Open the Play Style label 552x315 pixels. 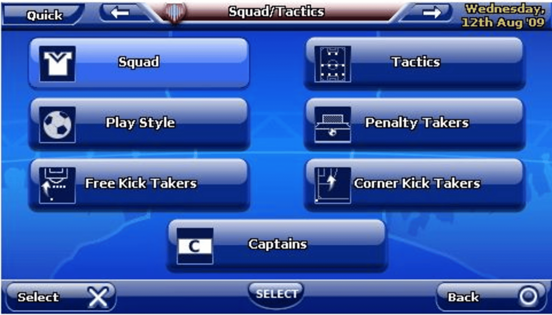tap(140, 123)
